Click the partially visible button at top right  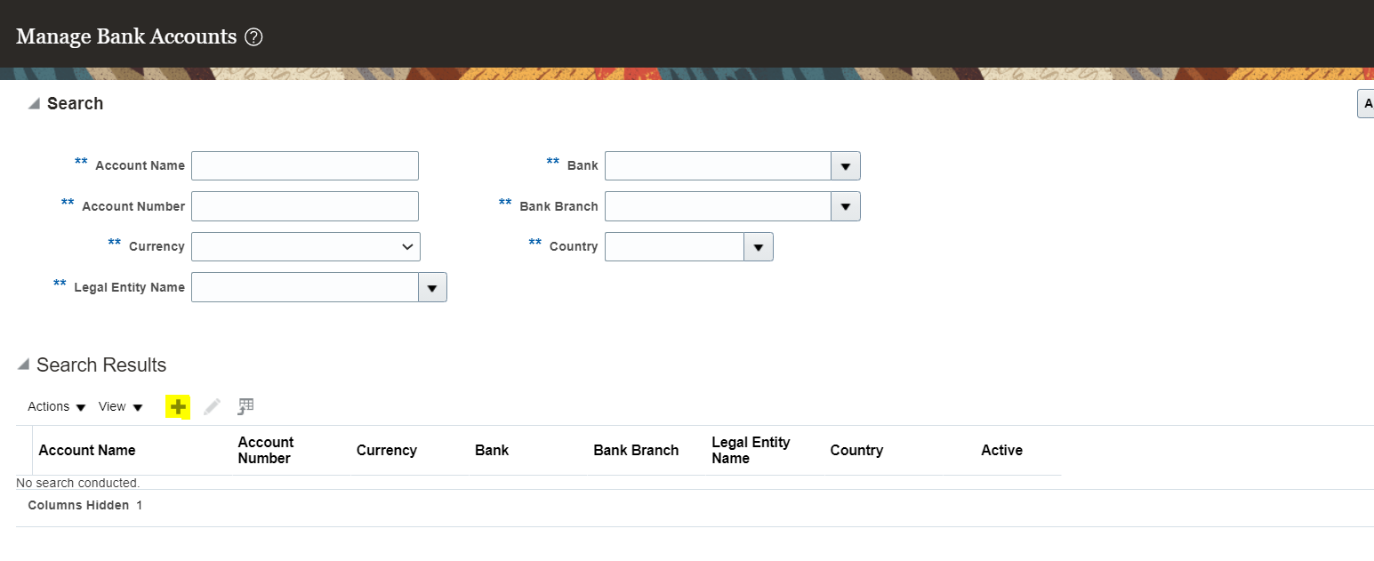[x=1366, y=104]
